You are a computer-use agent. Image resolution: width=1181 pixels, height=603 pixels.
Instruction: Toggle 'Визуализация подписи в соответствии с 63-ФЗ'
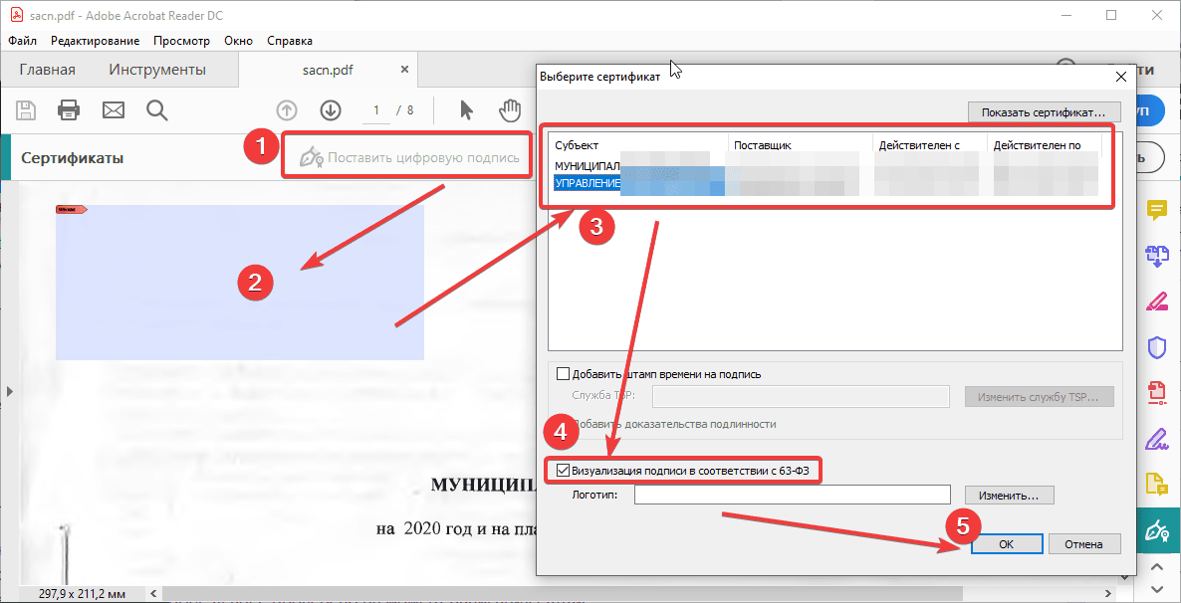coord(563,471)
